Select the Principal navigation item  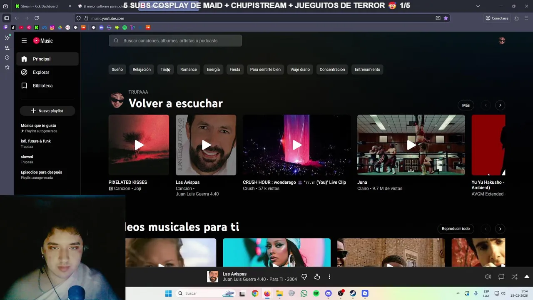[x=47, y=59]
